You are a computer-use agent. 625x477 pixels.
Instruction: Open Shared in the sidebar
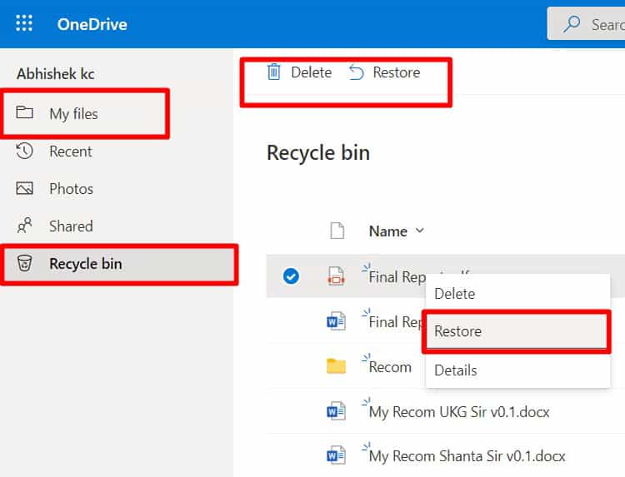[x=71, y=226]
